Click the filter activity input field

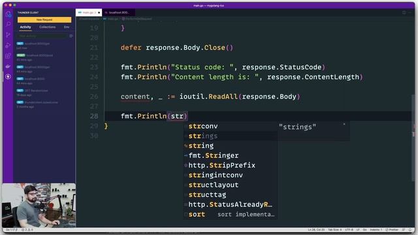tap(42, 36)
